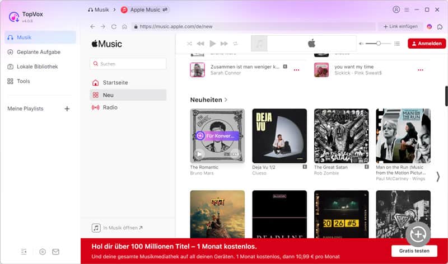Go to Startseite in Apple Music navigation
Image resolution: width=448 pixels, height=264 pixels.
pyautogui.click(x=115, y=83)
